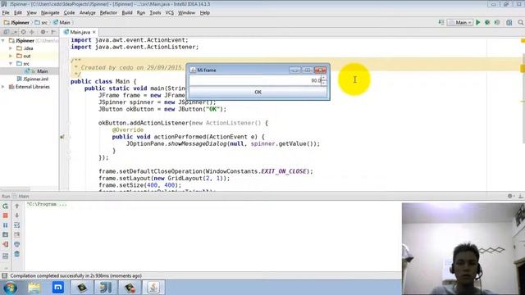Expand the .idea folder
The width and height of the screenshot is (525, 295).
tap(11, 48)
